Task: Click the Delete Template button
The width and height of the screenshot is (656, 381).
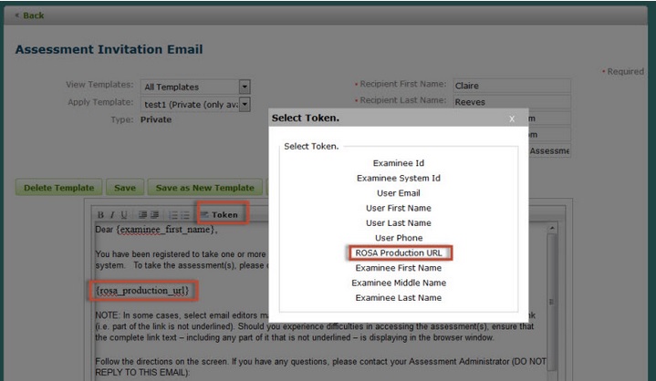Action: tap(59, 188)
